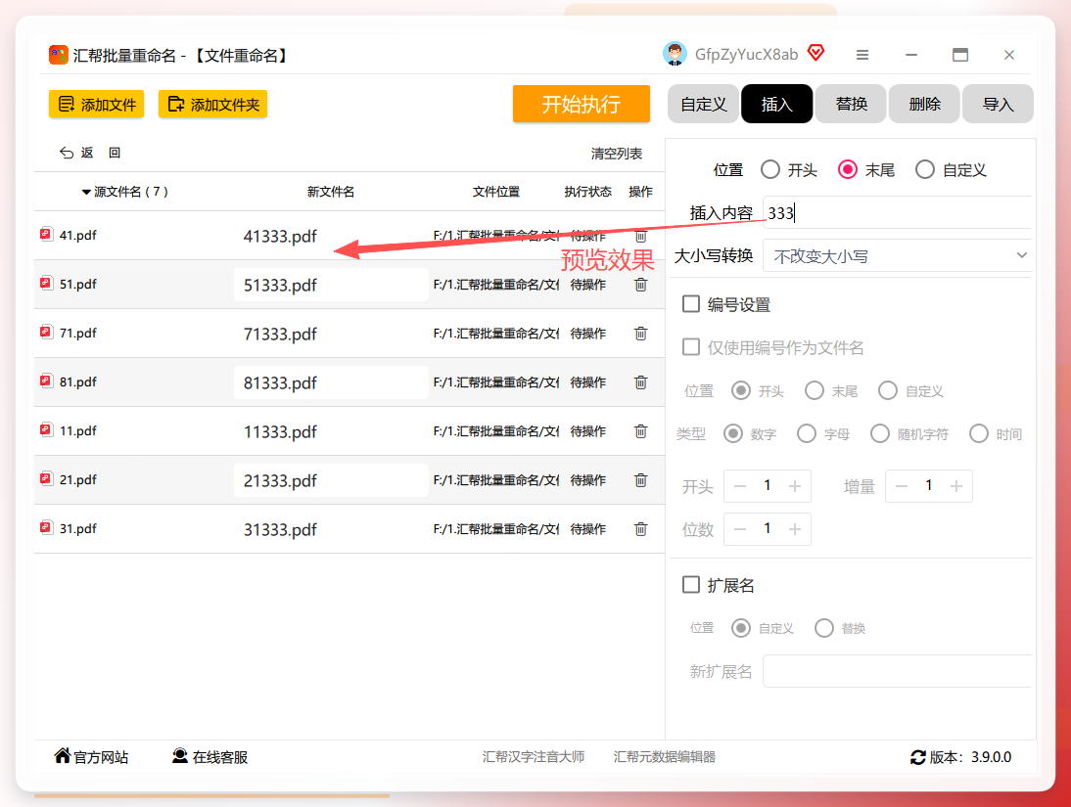This screenshot has width=1071, height=807.
Task: Click the user avatar icon
Action: (675, 54)
